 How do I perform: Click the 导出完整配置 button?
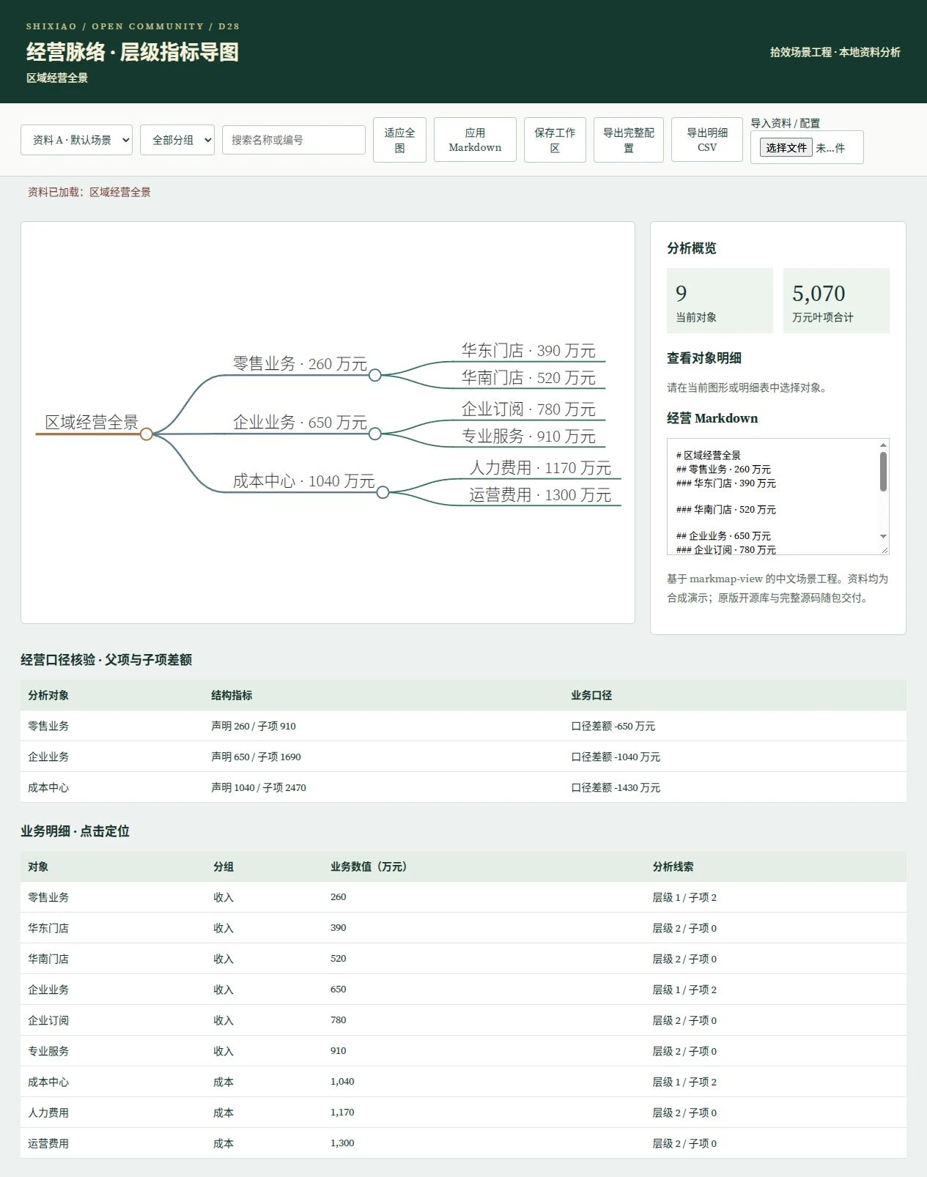point(629,140)
